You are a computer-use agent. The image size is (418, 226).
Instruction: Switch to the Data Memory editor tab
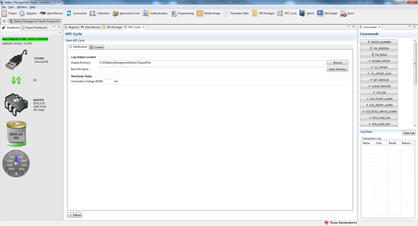point(91,27)
